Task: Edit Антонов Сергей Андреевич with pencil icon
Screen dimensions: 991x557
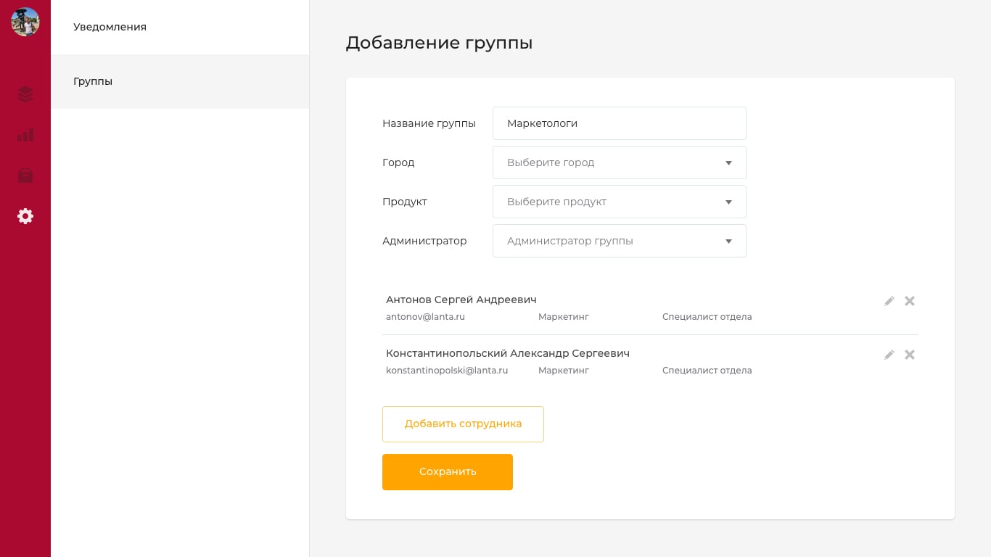Action: (889, 301)
